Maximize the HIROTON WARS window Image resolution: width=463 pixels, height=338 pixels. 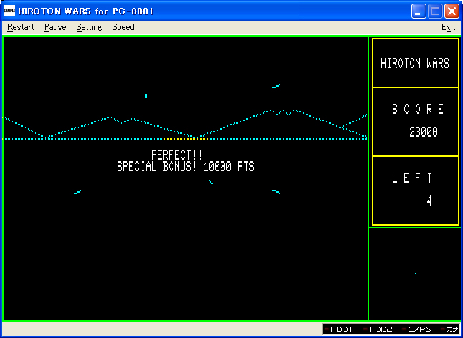tap(435, 11)
